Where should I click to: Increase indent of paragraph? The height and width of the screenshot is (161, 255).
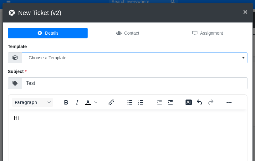coord(170,102)
